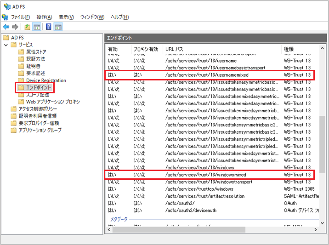This screenshot has height=245, width=329.
Task: Click the vertical scrollbar up arrow
Action: click(322, 48)
